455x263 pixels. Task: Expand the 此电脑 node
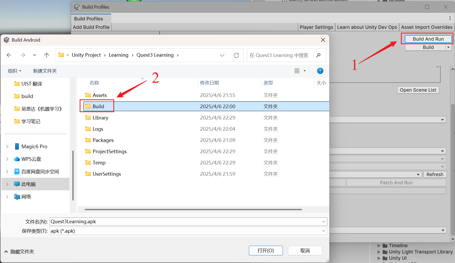coord(7,184)
